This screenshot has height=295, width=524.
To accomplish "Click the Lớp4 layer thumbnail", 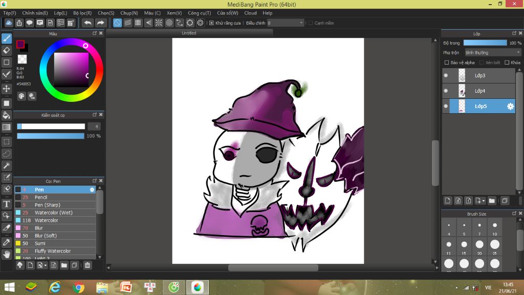I will tap(462, 91).
